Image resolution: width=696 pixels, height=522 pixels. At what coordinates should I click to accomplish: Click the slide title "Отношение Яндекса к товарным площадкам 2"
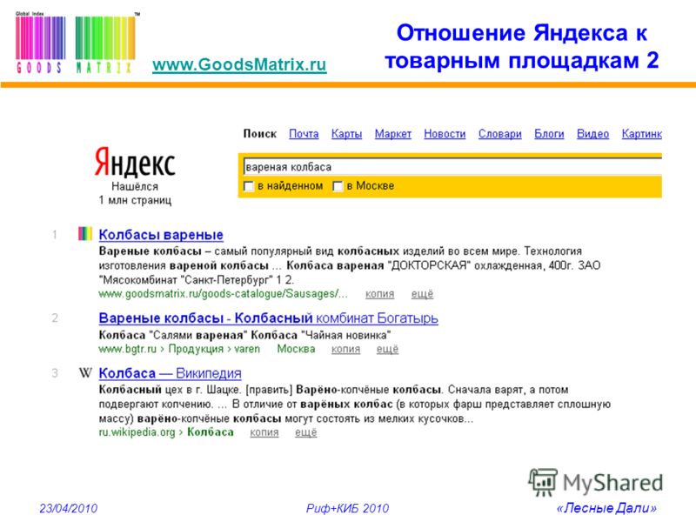point(521,46)
